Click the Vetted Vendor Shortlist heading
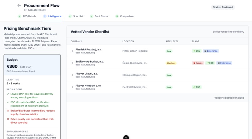The height and width of the screenshot is (139, 252). point(90,32)
